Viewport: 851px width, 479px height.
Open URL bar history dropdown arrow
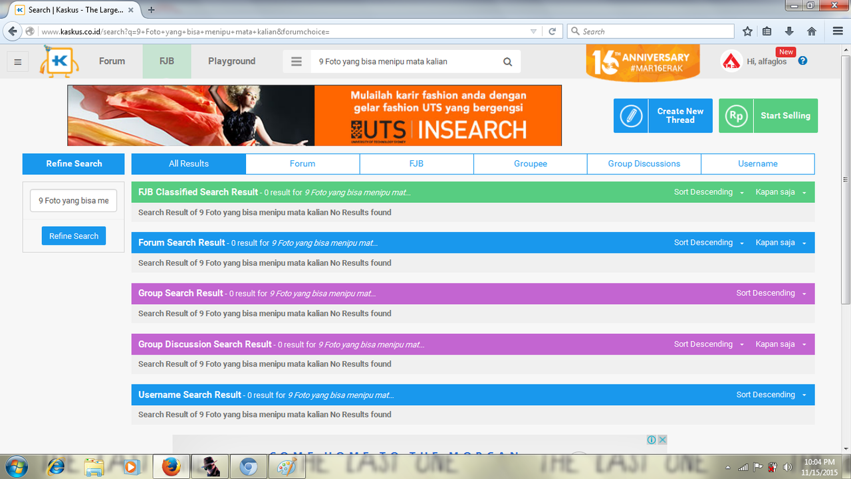click(533, 31)
